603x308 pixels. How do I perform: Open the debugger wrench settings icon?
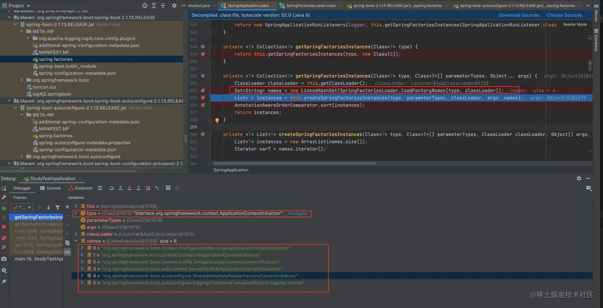(4, 197)
